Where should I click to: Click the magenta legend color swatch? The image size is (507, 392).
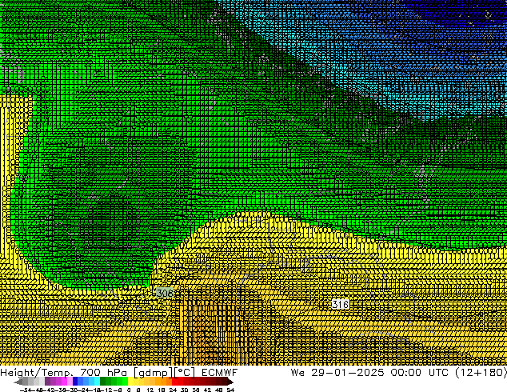tap(64, 381)
